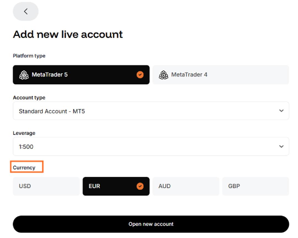Click the Account type chevron arrow
Viewport: 298px width, 238px height.
click(x=281, y=111)
